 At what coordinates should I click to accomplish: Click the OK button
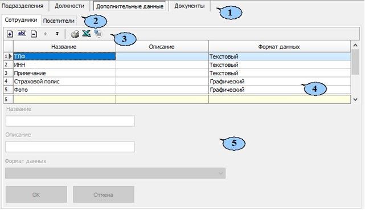[36, 195]
